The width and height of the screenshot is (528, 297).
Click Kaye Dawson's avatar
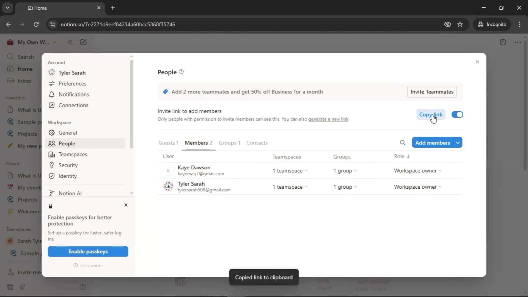click(x=168, y=170)
